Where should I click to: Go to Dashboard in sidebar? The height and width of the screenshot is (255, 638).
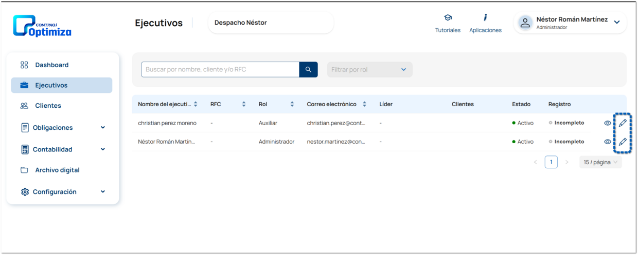[x=51, y=65]
